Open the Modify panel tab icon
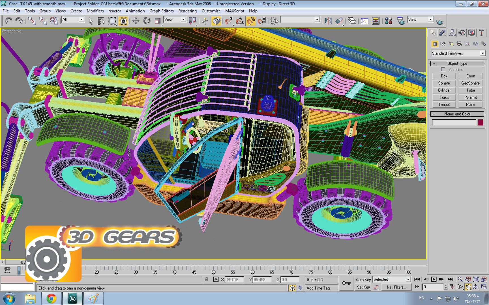 point(442,33)
